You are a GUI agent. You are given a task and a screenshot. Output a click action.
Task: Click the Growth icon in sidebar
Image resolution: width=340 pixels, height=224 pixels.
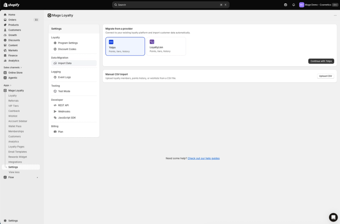click(5, 35)
